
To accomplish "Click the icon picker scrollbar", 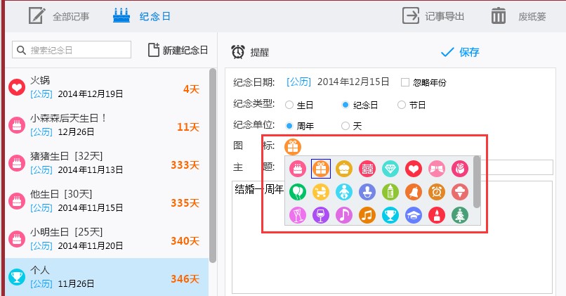I will (477, 182).
